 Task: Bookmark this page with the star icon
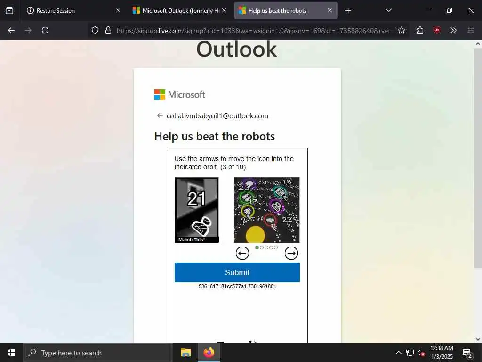(402, 30)
